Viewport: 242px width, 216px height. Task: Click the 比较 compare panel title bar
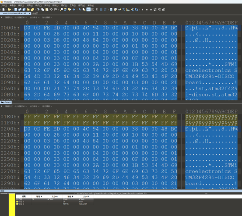(x=121, y=191)
